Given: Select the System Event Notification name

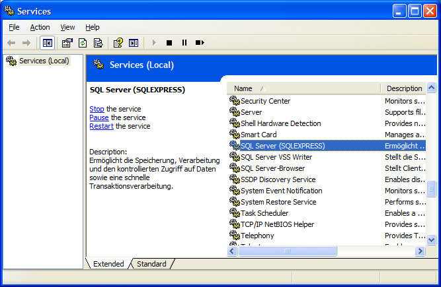Looking at the screenshot, I should click(x=282, y=191).
